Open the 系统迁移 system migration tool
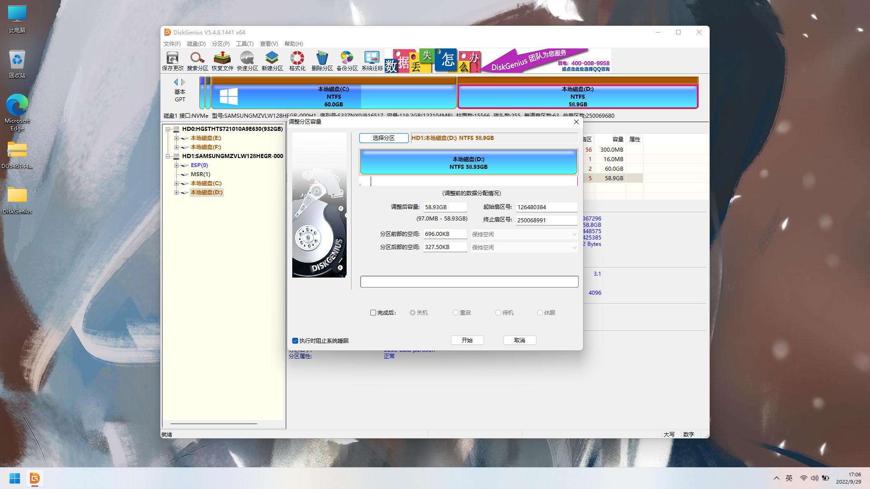The height and width of the screenshot is (489, 870). [372, 61]
